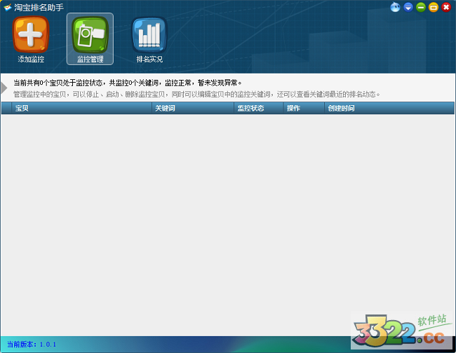This screenshot has width=456, height=353.
Task: Click the 关键词 column header
Action: [193, 108]
